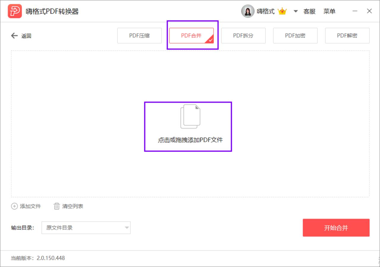Click the version text 2.0.150.448
This screenshot has height=267, width=380.
(x=51, y=258)
